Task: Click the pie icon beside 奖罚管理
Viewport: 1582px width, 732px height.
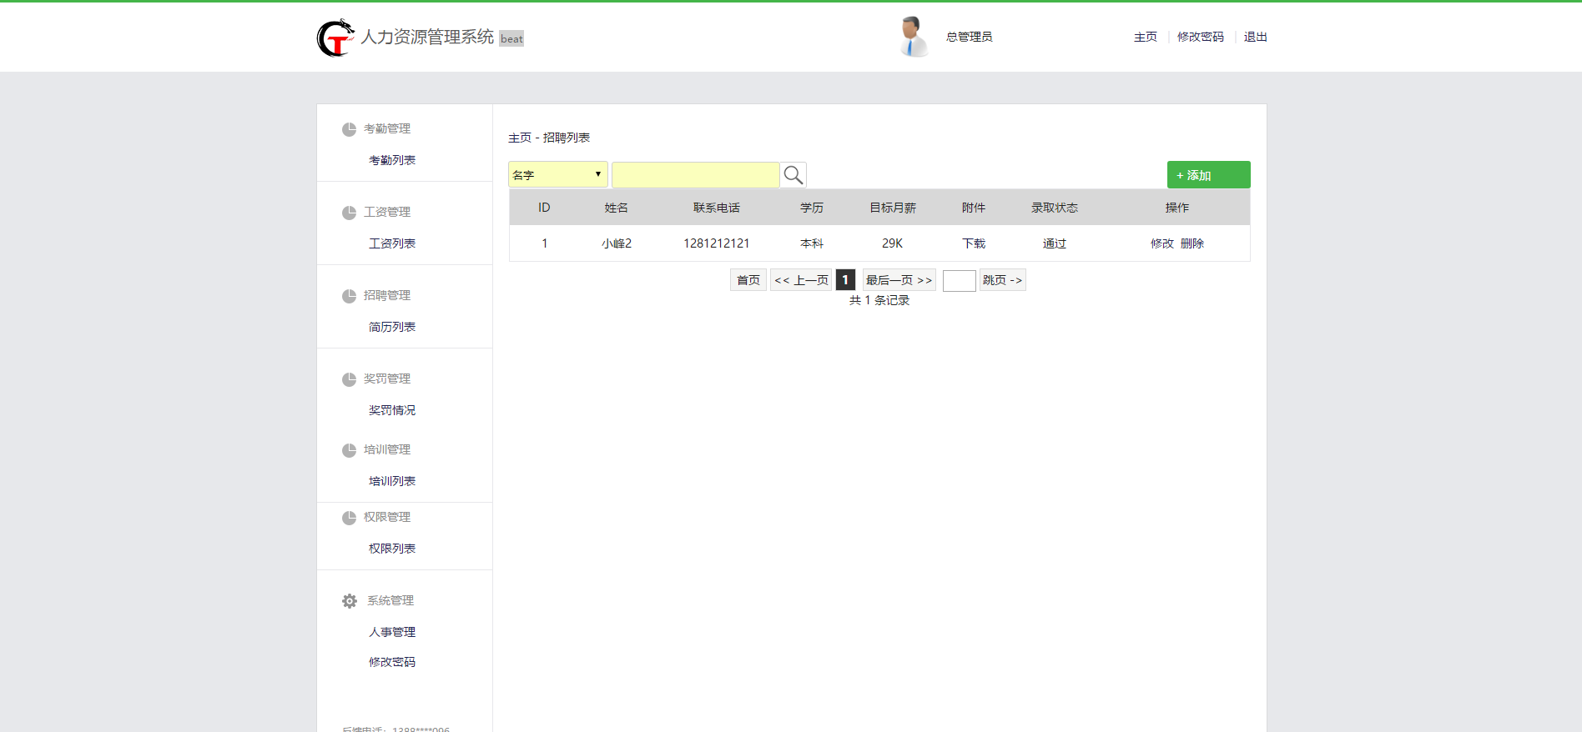Action: pyautogui.click(x=349, y=379)
